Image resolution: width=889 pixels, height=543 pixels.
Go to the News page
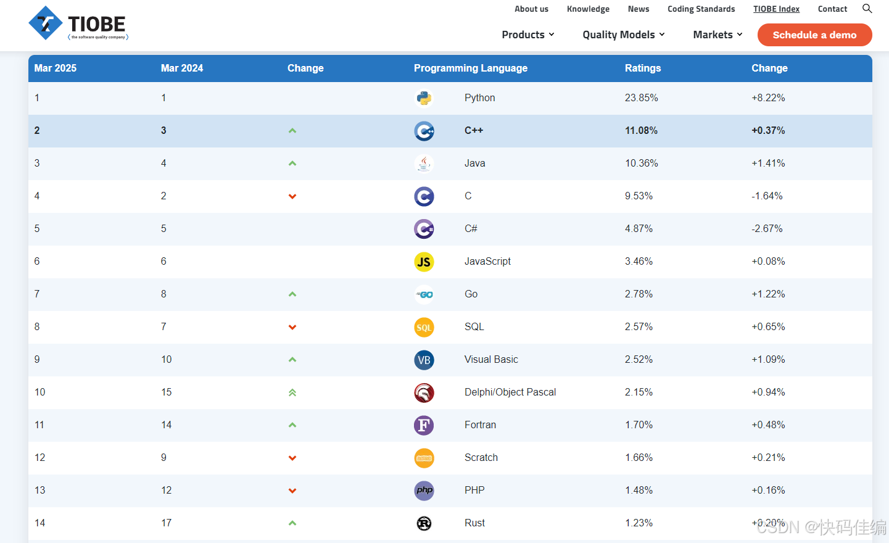click(639, 9)
